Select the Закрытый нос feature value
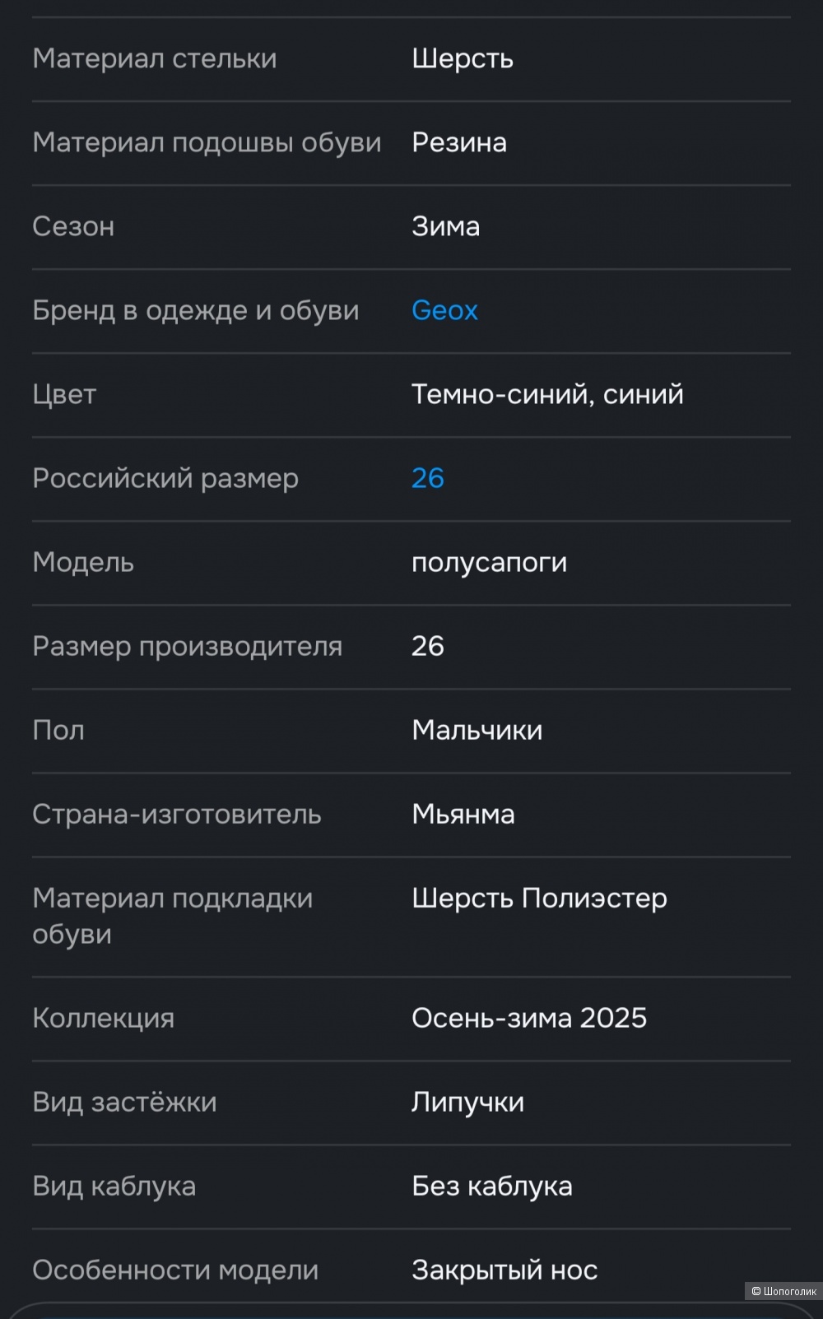The image size is (823, 1319). [504, 1270]
